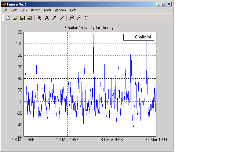Activate the Zoom Out magnifier tool
The width and height of the screenshot is (226, 153).
(x=79, y=18)
